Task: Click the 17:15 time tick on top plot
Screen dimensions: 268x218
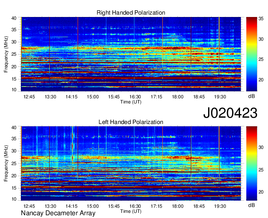Action: coord(156,97)
